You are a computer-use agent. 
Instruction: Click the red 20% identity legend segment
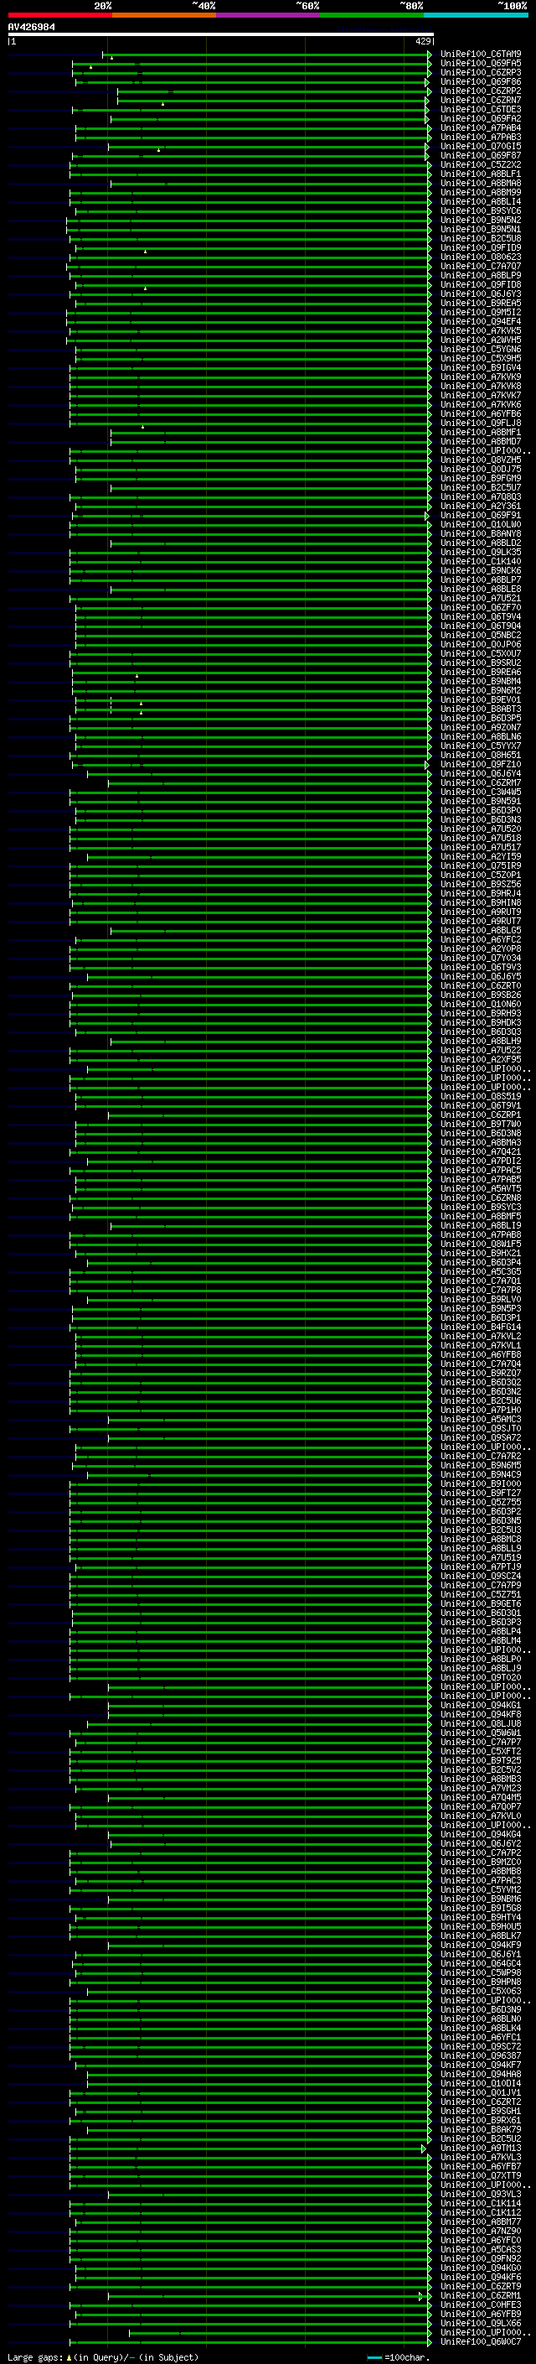[x=59, y=15]
